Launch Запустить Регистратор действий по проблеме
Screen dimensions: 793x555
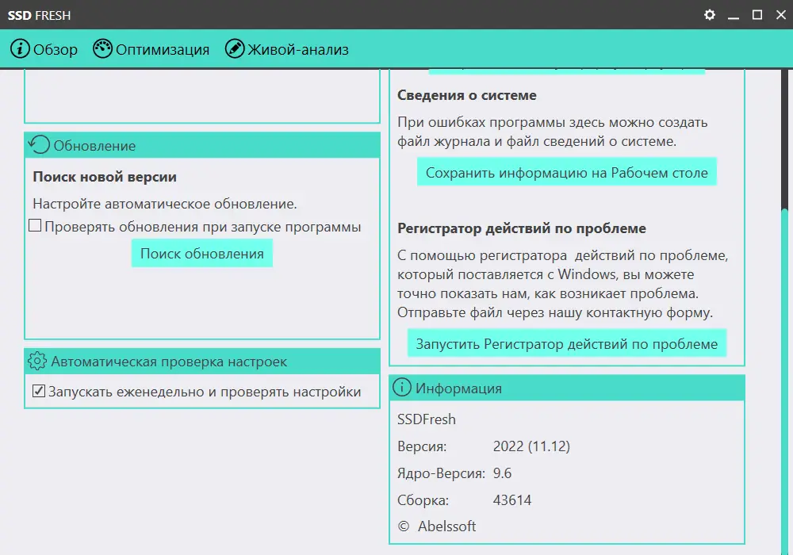566,343
